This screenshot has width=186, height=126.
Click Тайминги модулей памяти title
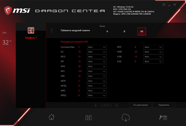tap(75, 30)
